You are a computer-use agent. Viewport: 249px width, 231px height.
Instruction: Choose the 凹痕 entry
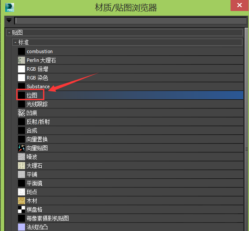coord(130,113)
